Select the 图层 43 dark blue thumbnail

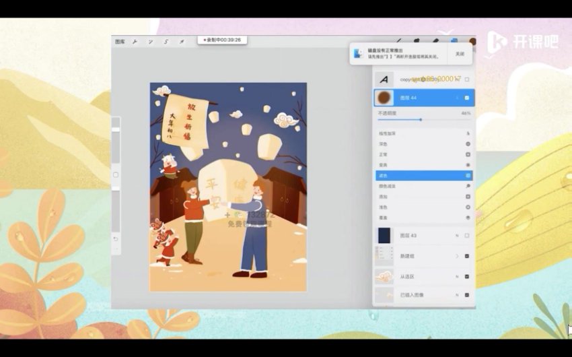(384, 235)
